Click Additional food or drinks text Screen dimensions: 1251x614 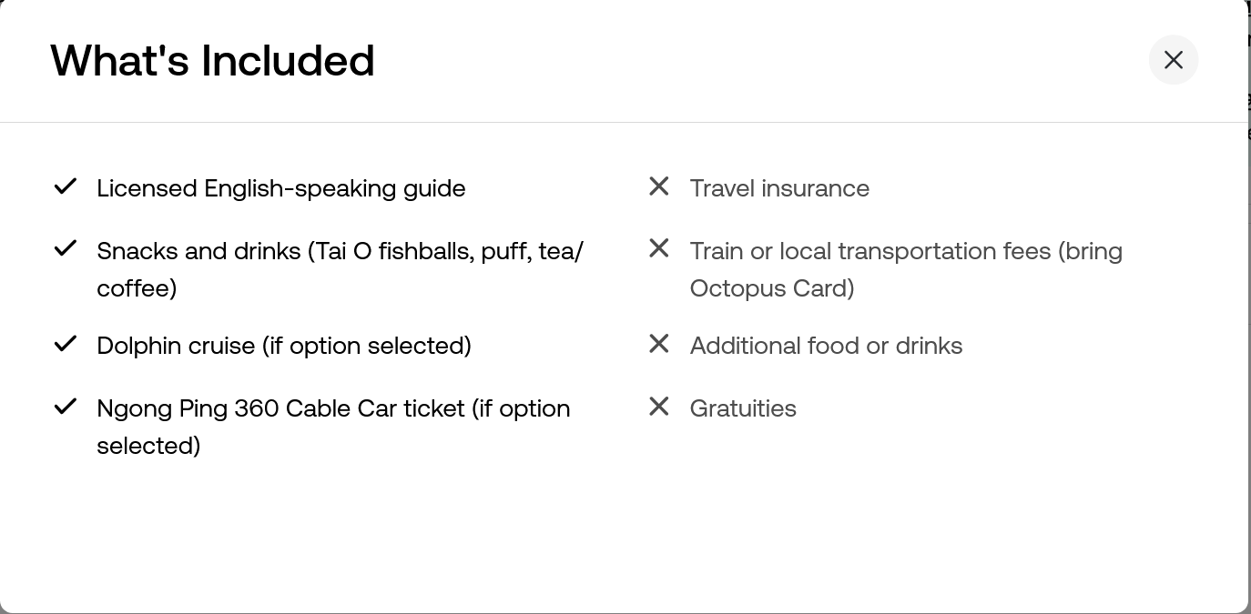[x=826, y=346]
